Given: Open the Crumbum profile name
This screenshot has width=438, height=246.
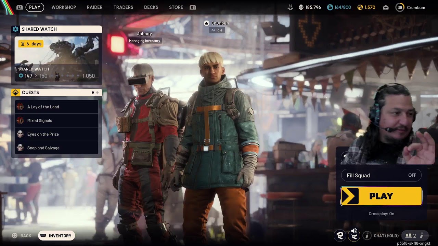Looking at the screenshot, I should tap(416, 8).
